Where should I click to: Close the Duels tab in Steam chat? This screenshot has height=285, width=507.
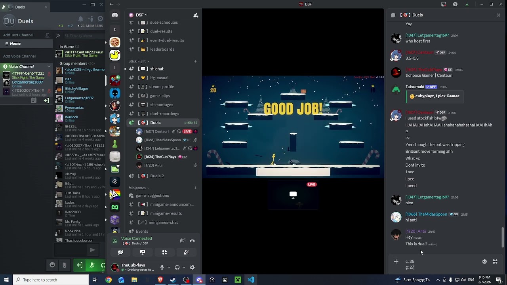[46, 7]
